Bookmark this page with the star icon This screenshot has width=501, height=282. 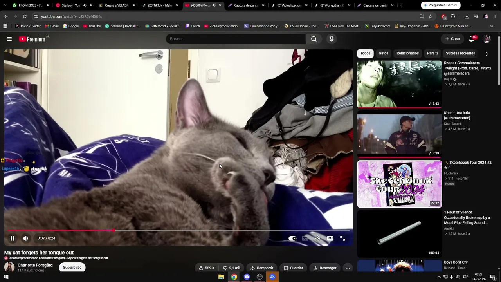[430, 16]
